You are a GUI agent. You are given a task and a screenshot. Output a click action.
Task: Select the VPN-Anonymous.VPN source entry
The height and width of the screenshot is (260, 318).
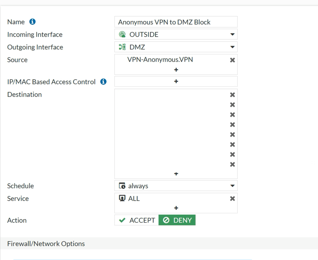coord(160,60)
